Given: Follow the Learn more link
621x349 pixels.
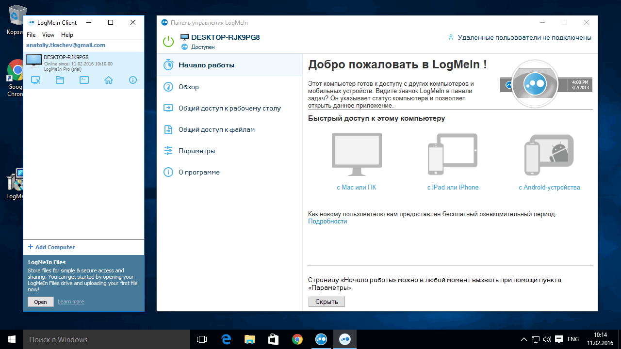Looking at the screenshot, I should [x=71, y=301].
